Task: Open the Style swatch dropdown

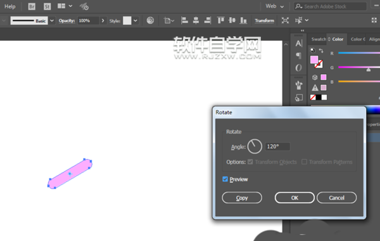Action: tap(136, 21)
